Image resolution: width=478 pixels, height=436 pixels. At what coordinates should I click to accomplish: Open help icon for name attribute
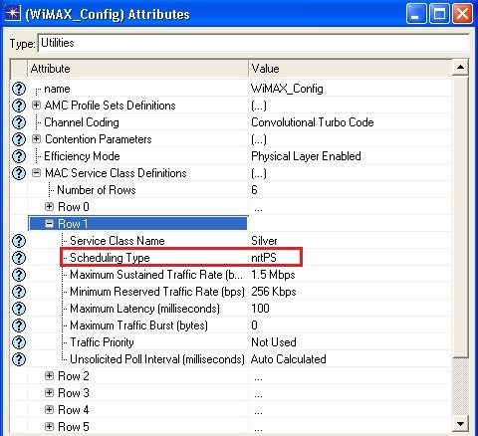[x=19, y=89]
